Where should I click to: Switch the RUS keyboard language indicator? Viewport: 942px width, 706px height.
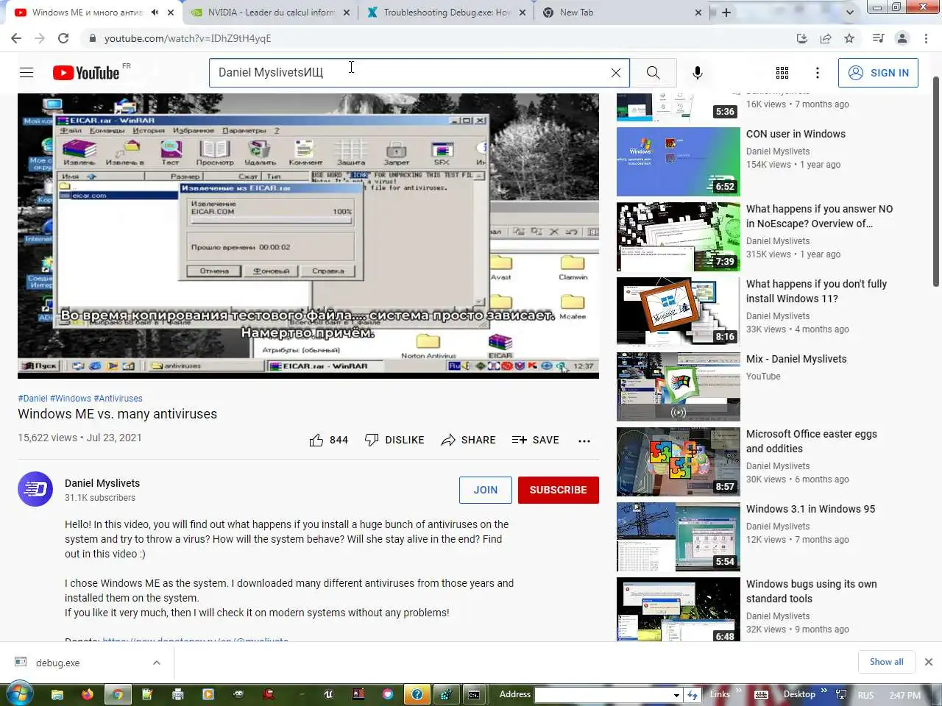[x=865, y=695]
